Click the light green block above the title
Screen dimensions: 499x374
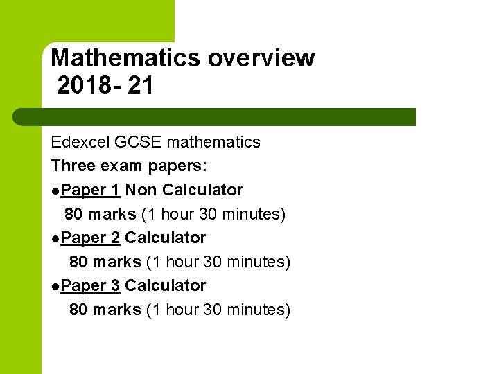[x=87, y=21]
